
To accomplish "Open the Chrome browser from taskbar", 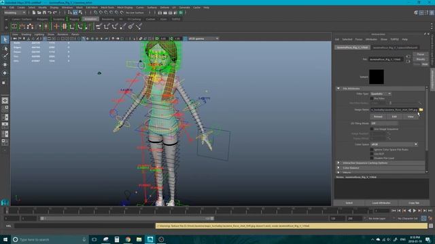I will tap(128, 239).
